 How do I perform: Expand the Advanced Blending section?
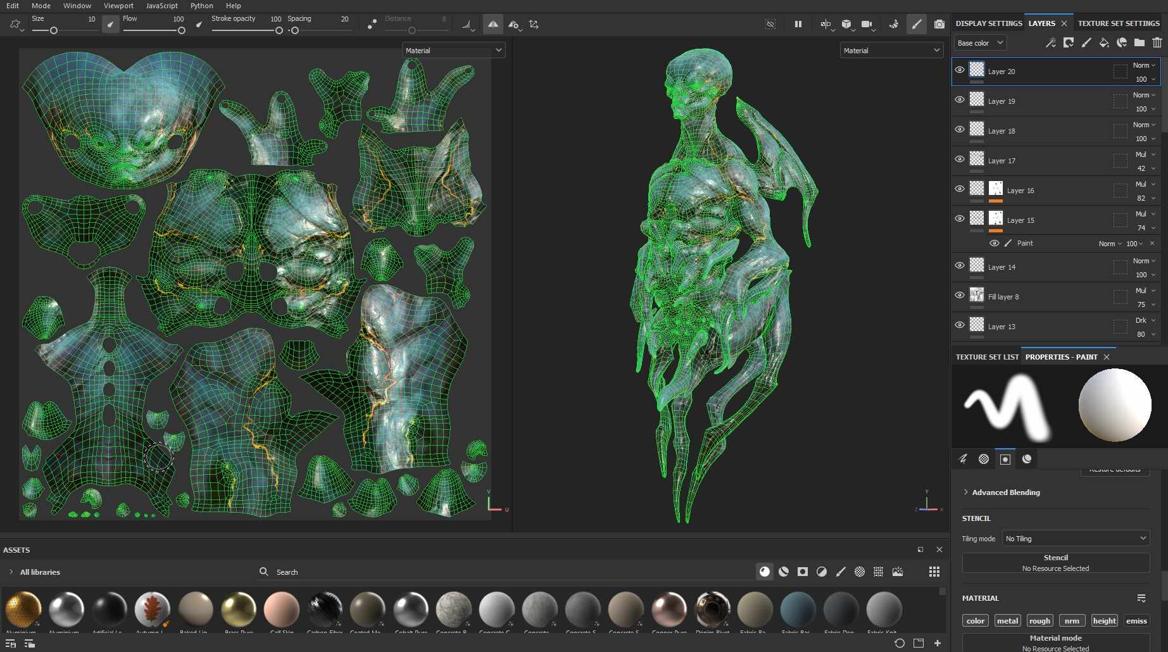(x=1001, y=492)
